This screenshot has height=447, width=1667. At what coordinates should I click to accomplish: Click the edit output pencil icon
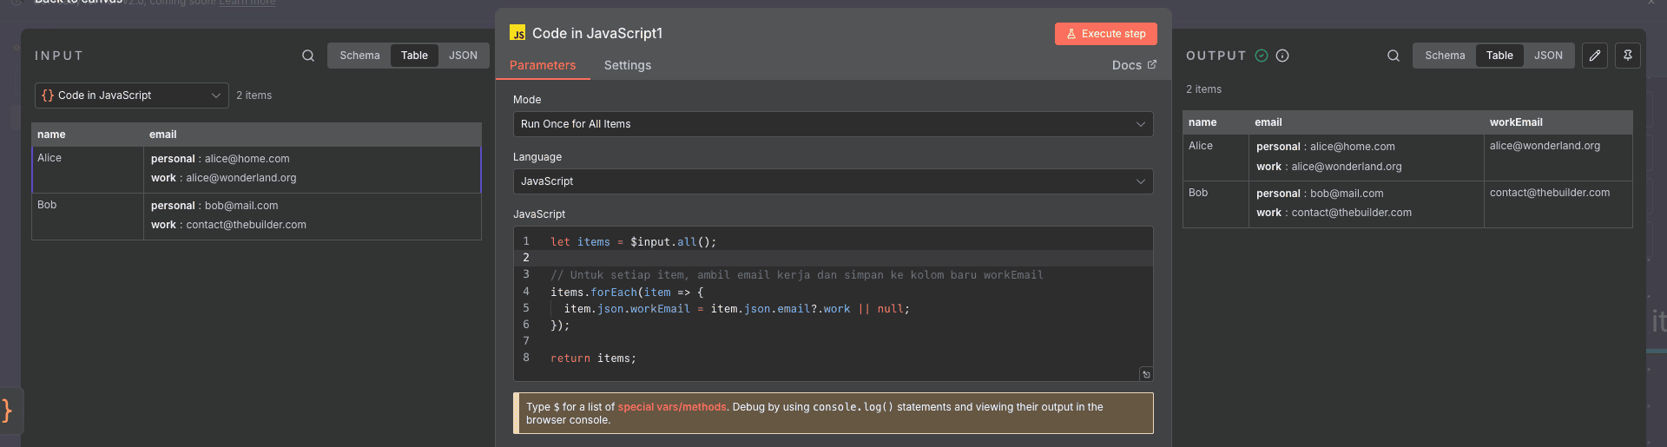click(1595, 56)
